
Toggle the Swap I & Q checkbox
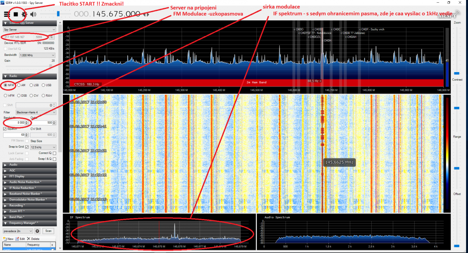tap(55, 159)
